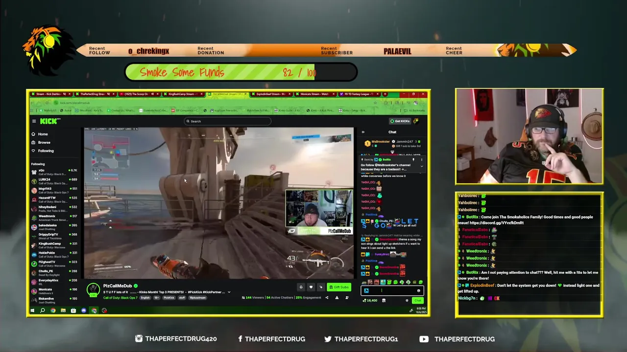This screenshot has width=627, height=352.
Task: Open the emoji picker in chat input
Action: 419,291
